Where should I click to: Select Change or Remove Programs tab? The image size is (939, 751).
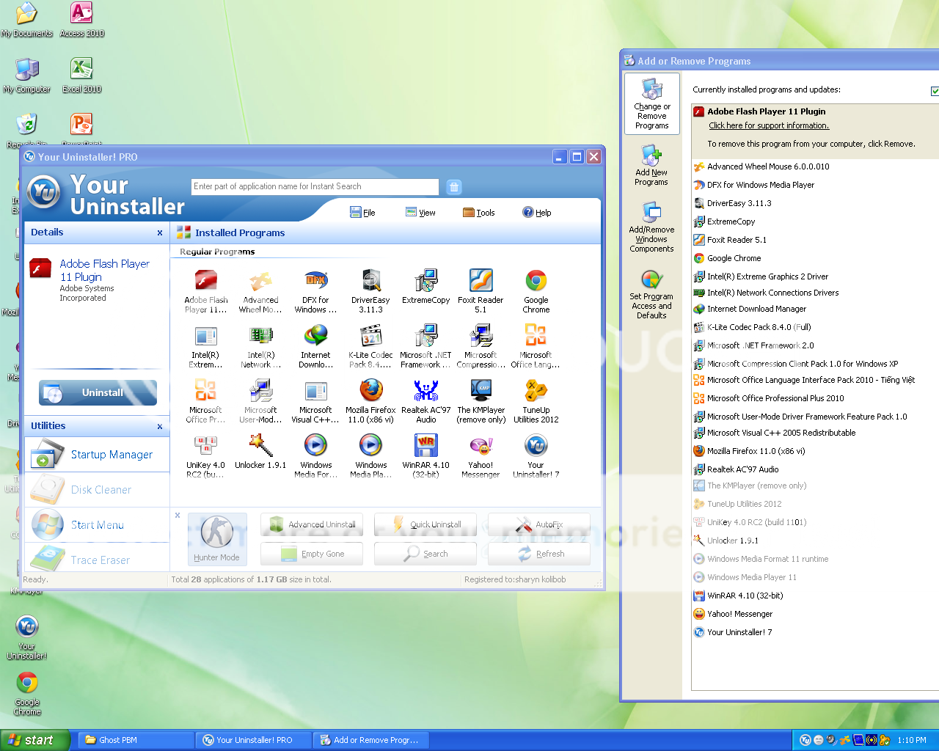tap(651, 103)
